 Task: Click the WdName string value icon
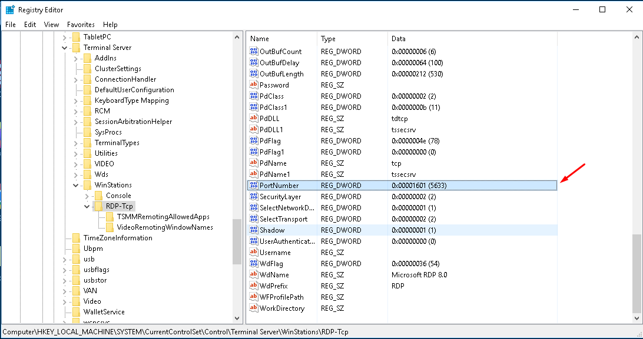tap(254, 275)
